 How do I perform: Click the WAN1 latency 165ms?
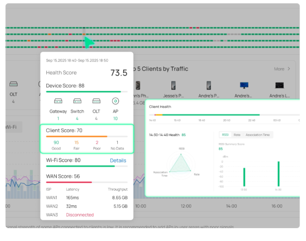73,198
